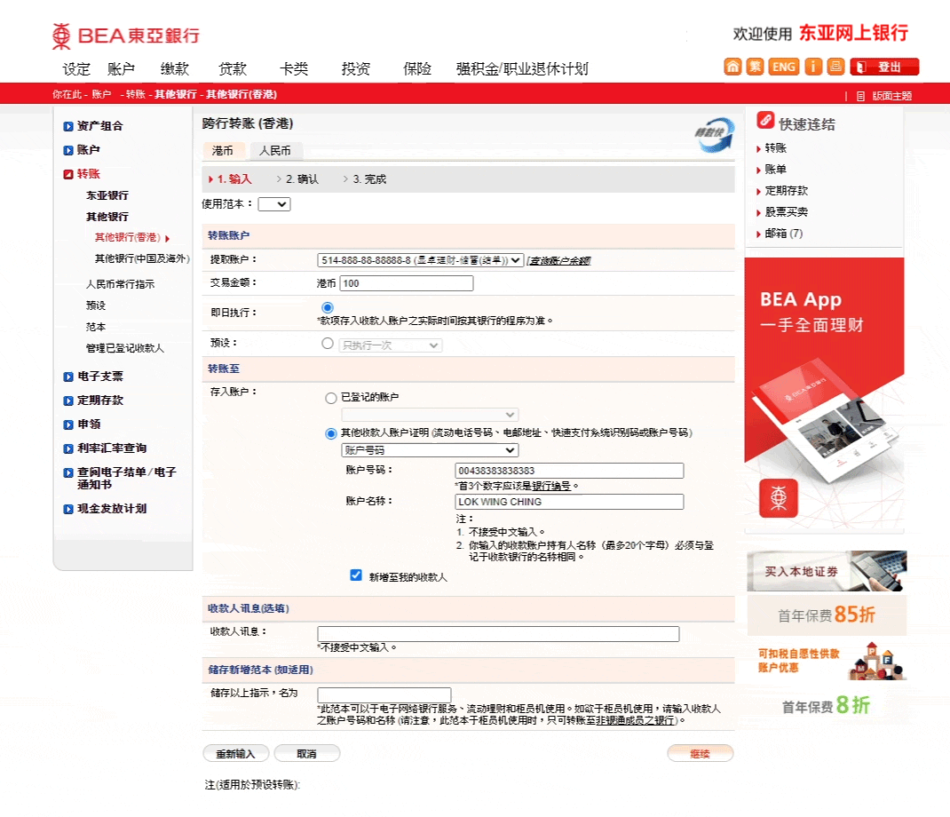Click the 收款人讯息 message field

click(498, 634)
